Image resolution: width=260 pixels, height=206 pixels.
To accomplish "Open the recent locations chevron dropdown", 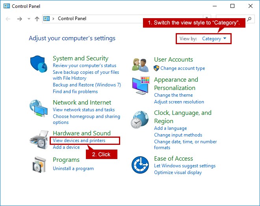I will pos(29,19).
